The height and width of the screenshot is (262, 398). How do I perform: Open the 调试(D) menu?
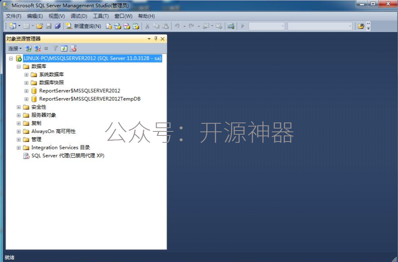click(x=79, y=16)
